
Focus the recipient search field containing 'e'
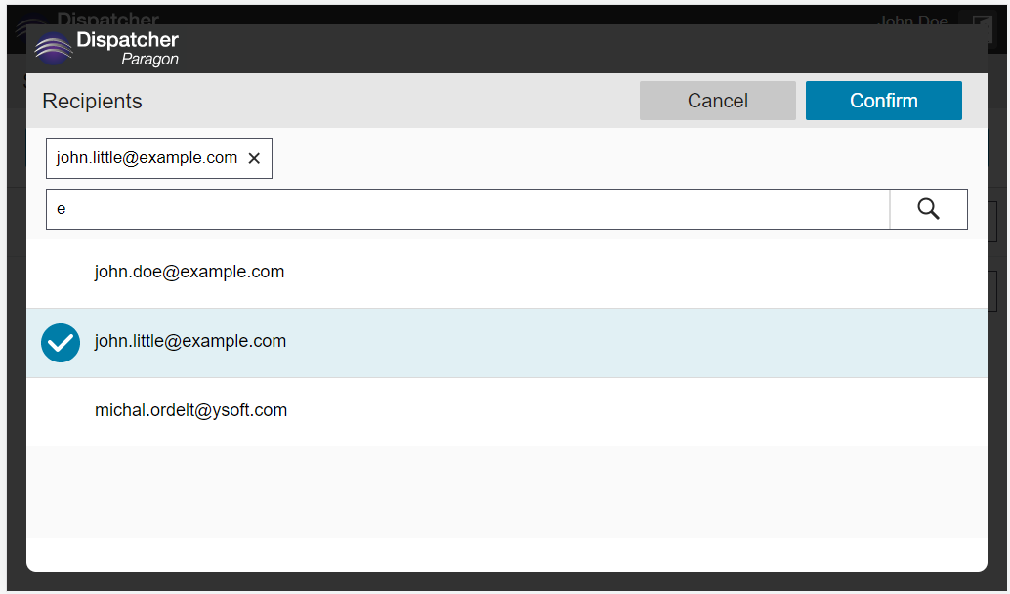[x=468, y=209]
